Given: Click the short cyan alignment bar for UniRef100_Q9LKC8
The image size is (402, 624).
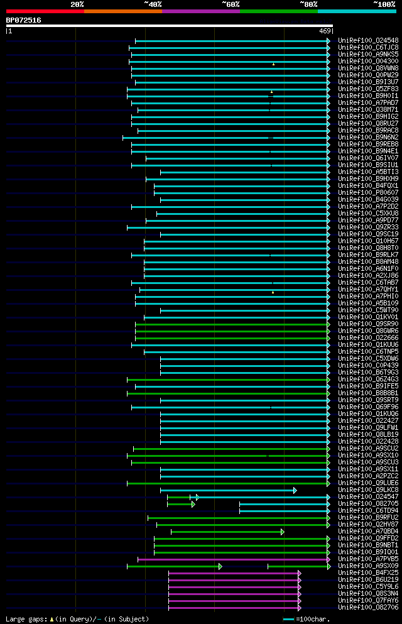Looking at the screenshot, I should pos(228,491).
